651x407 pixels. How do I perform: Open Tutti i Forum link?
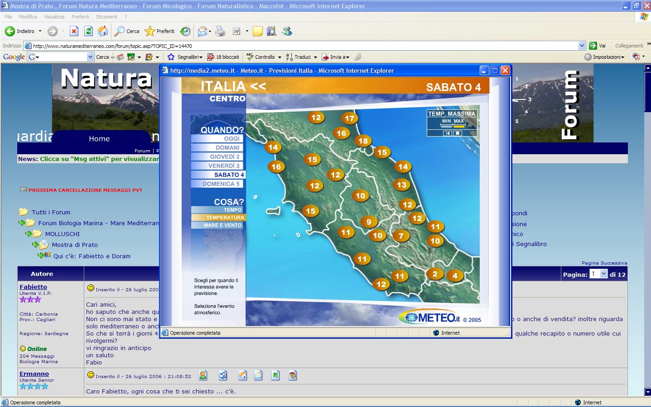51,213
